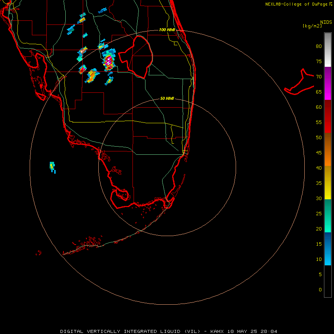Click the bright red segment of the color bar

click(328, 116)
